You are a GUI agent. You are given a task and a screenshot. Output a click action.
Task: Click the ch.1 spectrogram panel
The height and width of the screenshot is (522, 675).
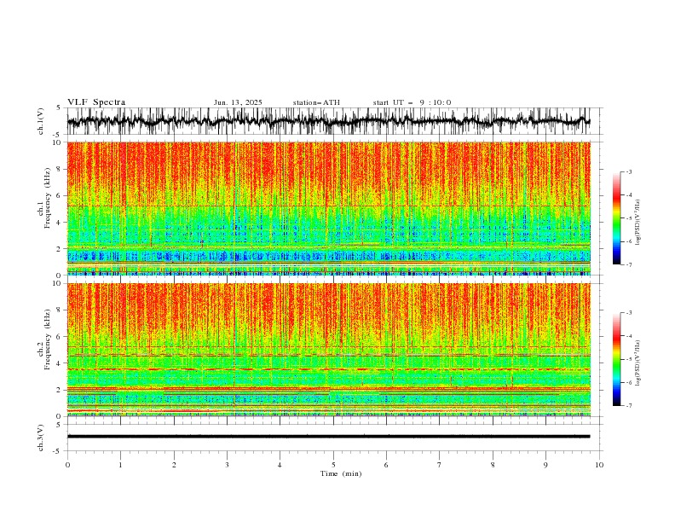[328, 208]
